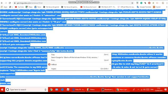This screenshot has width=168, height=94.
Task: Click the ':notsupported' label line
Action: [x=8, y=74]
